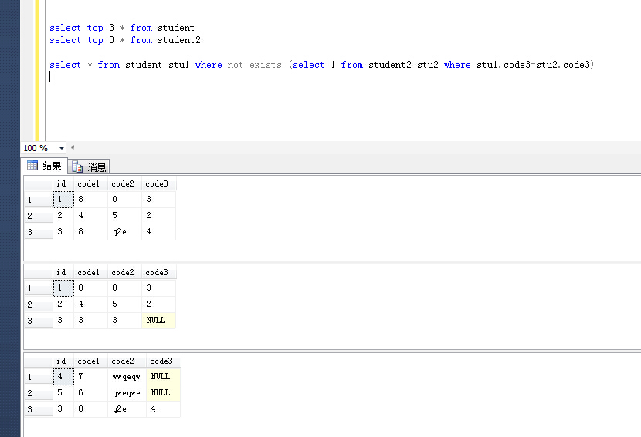Viewport: 641px width, 437px height.
Task: Click the NULL cell in second result grid
Action: tap(158, 320)
